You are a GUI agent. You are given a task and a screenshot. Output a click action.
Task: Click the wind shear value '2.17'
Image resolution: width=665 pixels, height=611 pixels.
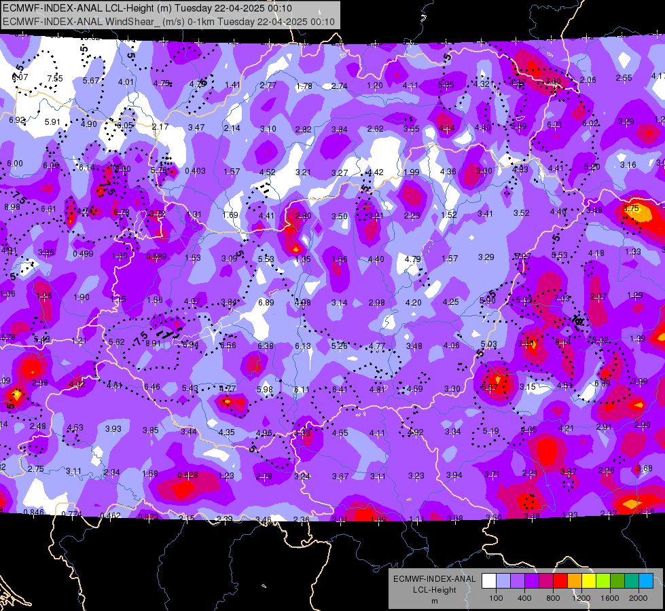click(160, 127)
